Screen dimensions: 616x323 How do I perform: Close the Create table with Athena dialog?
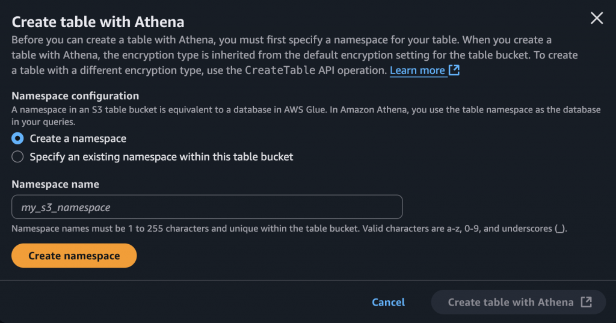pos(596,18)
